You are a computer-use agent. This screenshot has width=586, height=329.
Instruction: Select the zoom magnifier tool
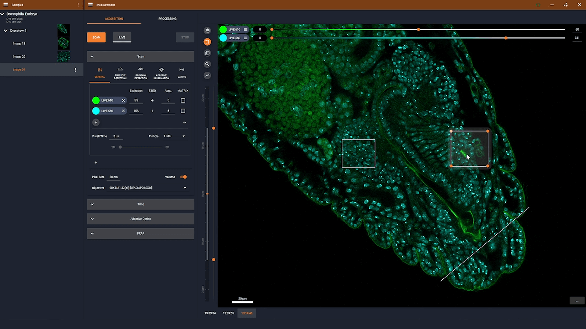tap(207, 64)
